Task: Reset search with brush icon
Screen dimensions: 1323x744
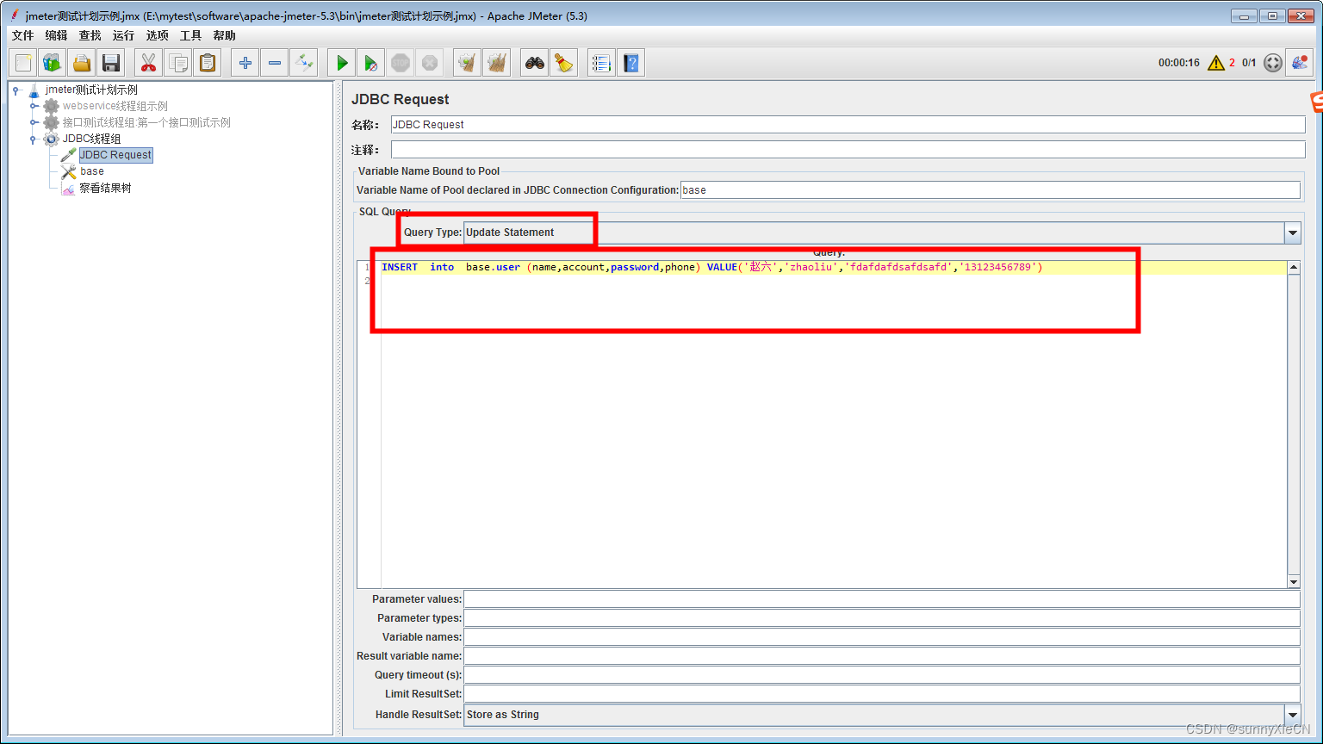Action: (564, 63)
